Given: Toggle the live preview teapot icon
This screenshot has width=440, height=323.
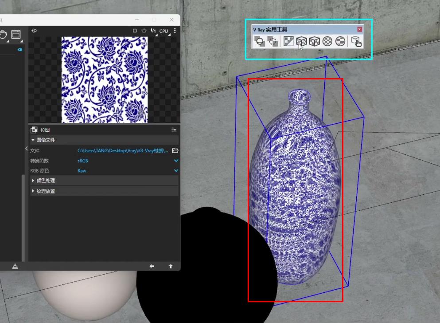Looking at the screenshot, I should point(144,31).
